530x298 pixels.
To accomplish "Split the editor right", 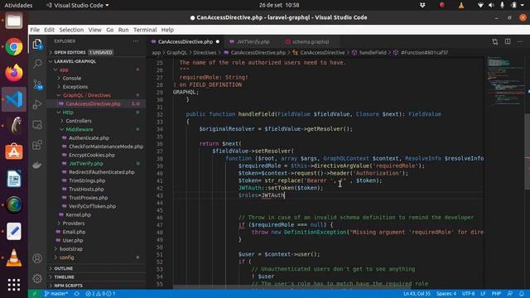I will (x=508, y=41).
